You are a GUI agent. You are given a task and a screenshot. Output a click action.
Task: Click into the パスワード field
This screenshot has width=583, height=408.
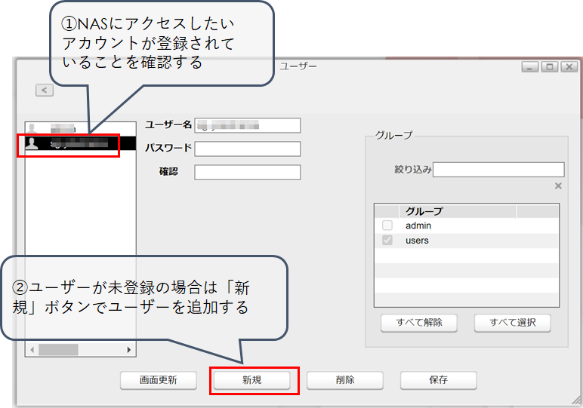pyautogui.click(x=247, y=149)
